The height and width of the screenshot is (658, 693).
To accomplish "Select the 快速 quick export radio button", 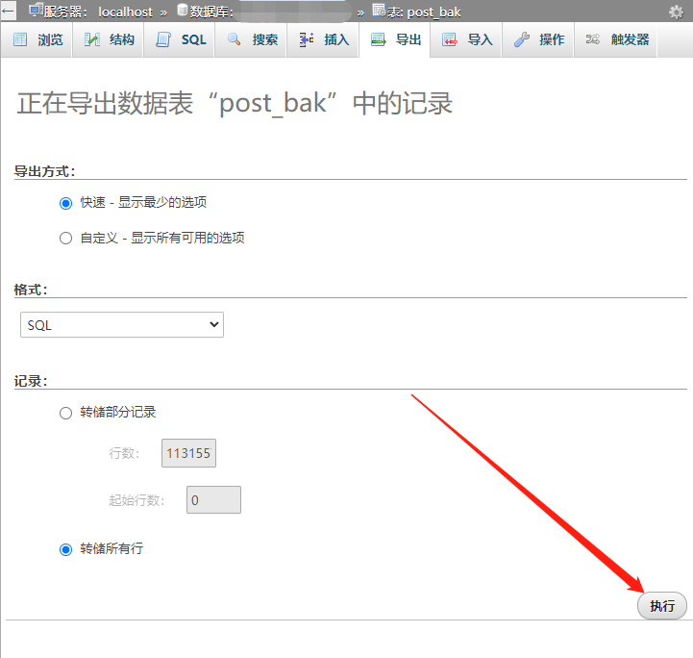I will [x=65, y=203].
